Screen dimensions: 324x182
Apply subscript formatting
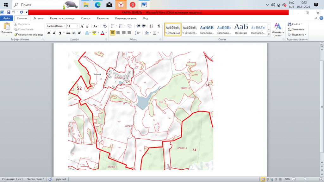74,33
